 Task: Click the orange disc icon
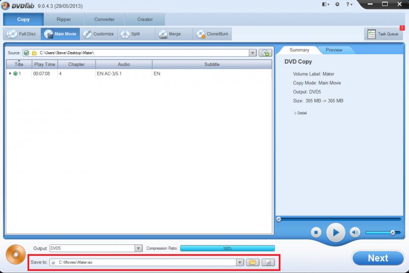(16, 254)
